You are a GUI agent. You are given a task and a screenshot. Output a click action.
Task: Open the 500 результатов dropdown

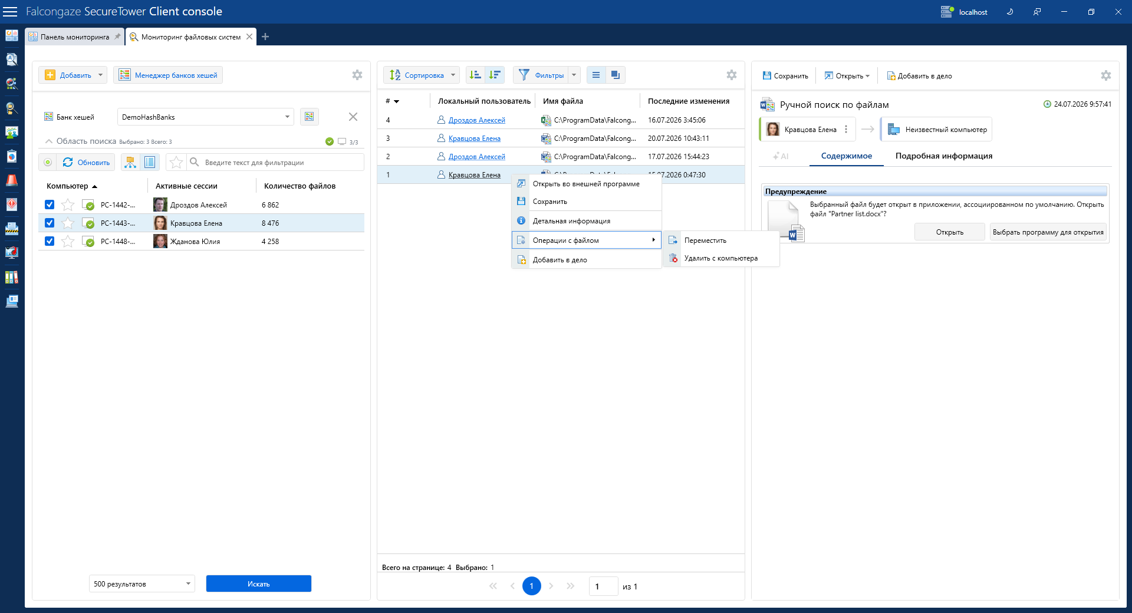click(142, 584)
